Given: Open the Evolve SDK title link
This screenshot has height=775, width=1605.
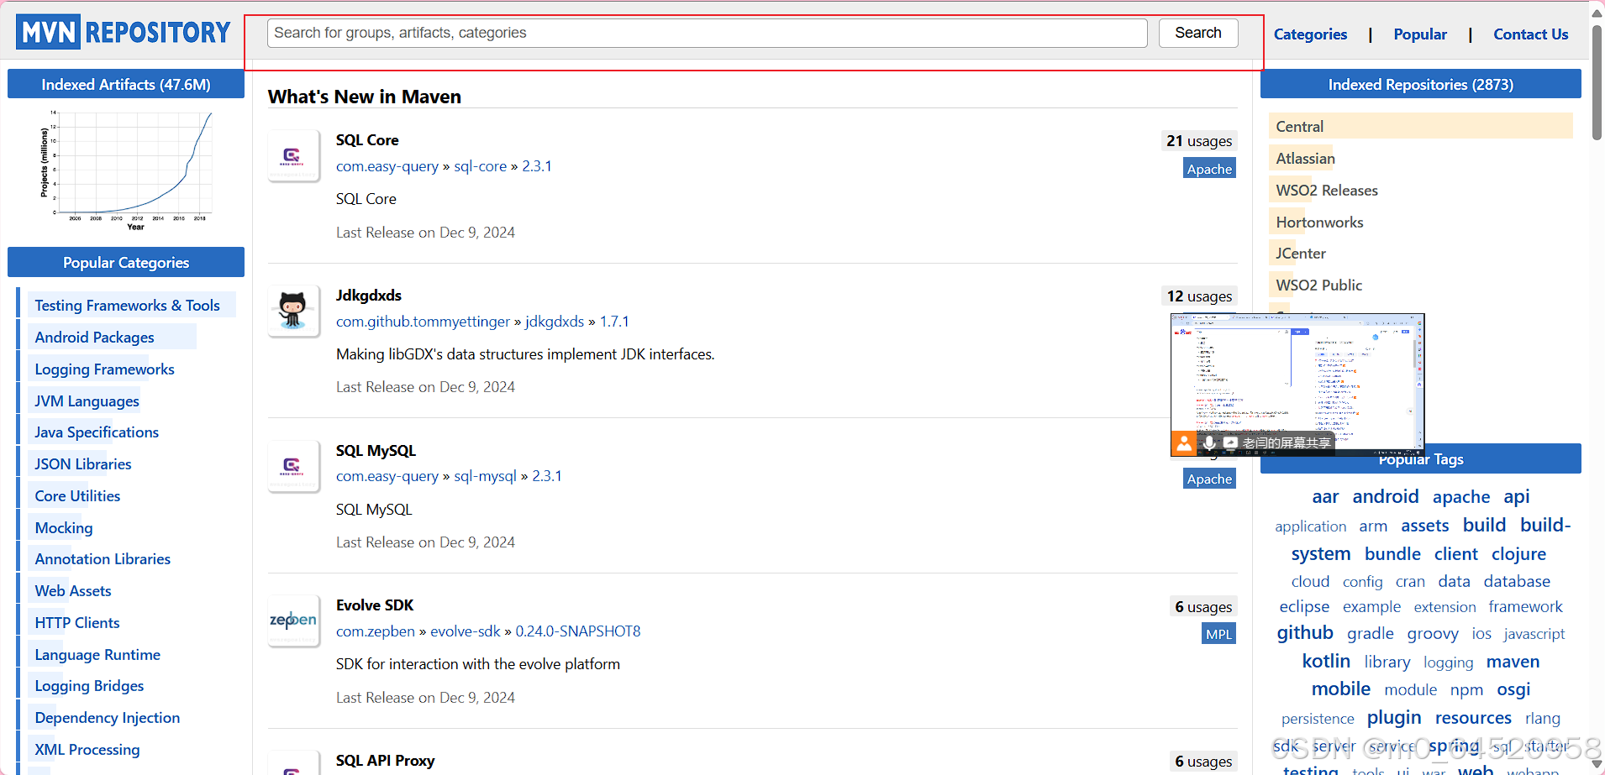Looking at the screenshot, I should click(x=375, y=605).
